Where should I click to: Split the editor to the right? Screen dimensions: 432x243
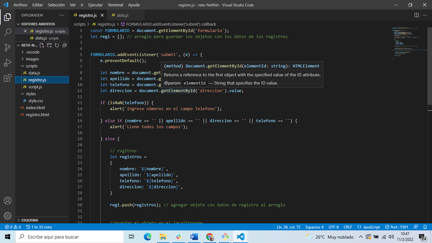(417, 15)
